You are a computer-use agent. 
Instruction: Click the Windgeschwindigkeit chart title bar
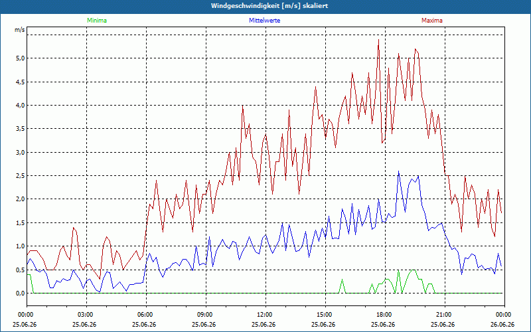(265, 6)
